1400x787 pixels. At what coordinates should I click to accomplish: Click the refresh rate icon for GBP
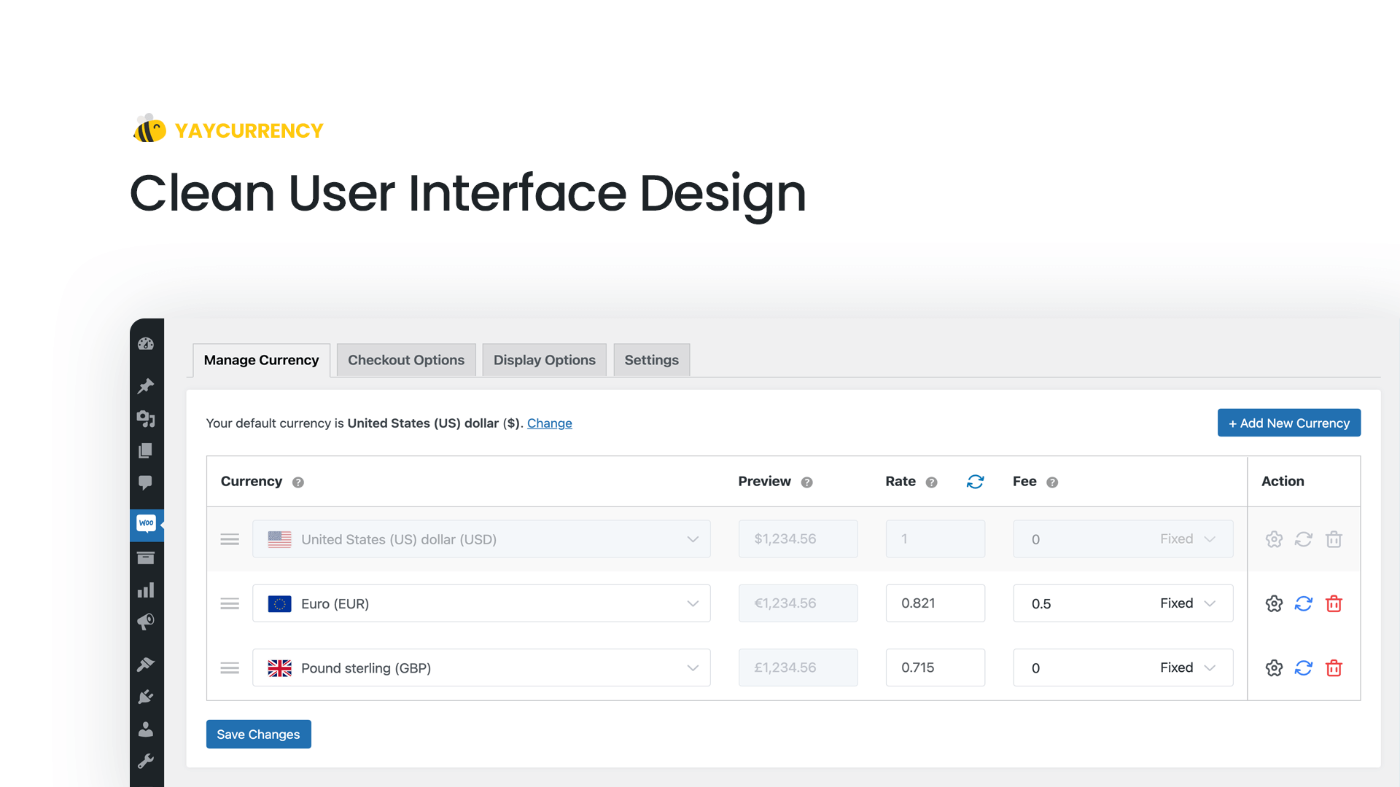coord(1304,667)
